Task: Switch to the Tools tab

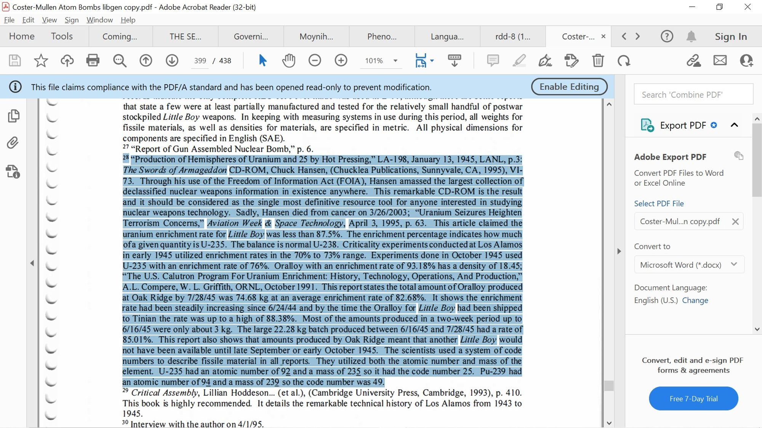Action: 62,37
